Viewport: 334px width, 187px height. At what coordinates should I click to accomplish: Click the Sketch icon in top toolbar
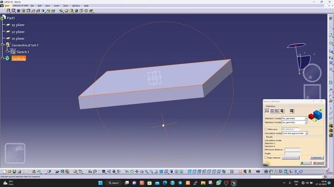click(8, 10)
